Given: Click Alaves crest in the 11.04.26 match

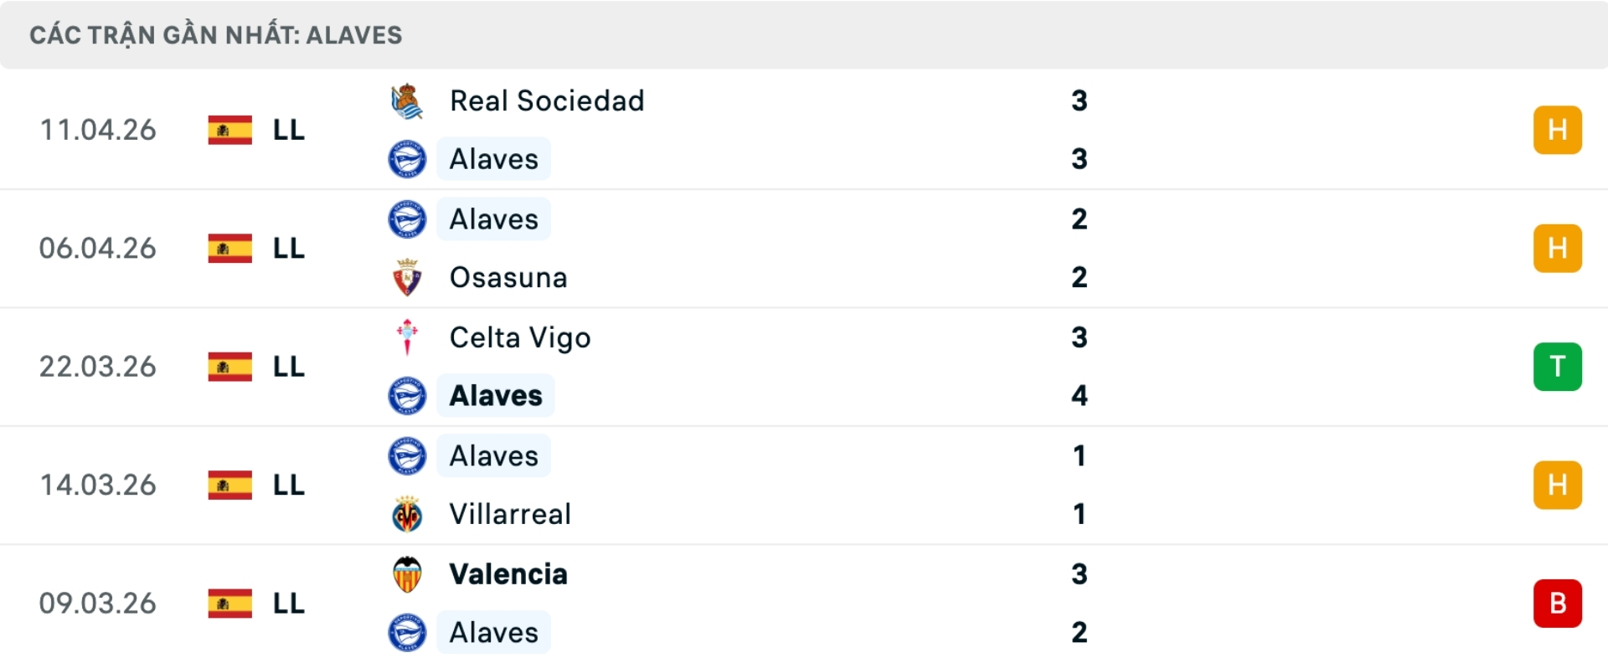Looking at the screenshot, I should pyautogui.click(x=407, y=159).
